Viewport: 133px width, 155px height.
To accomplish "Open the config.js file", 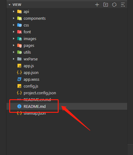I will tap(31, 86).
